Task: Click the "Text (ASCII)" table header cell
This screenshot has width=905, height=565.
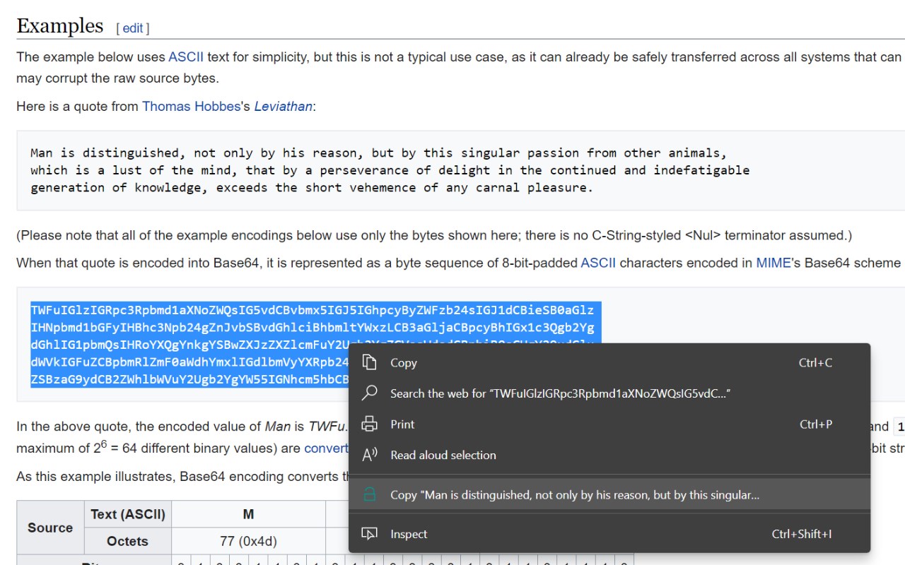Action: (127, 514)
